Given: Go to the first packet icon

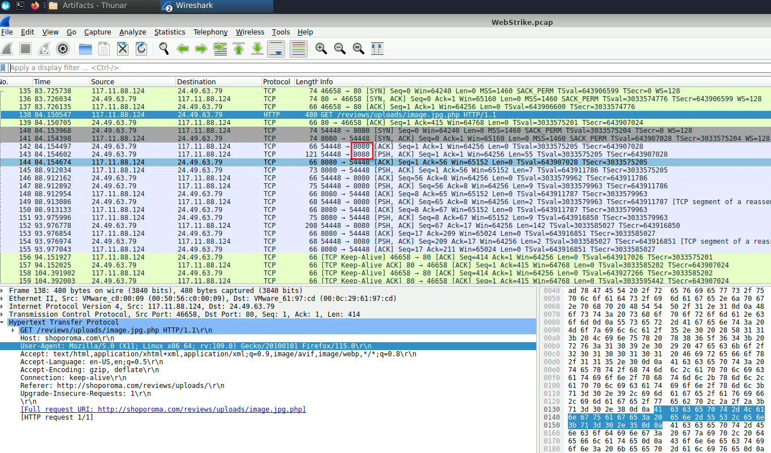Looking at the screenshot, I should click(239, 49).
